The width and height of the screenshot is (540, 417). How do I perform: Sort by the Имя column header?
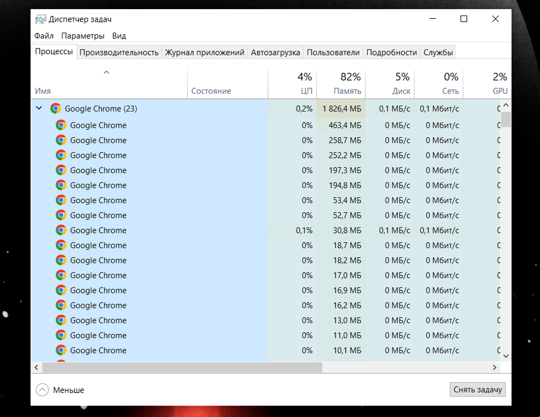[x=109, y=84]
